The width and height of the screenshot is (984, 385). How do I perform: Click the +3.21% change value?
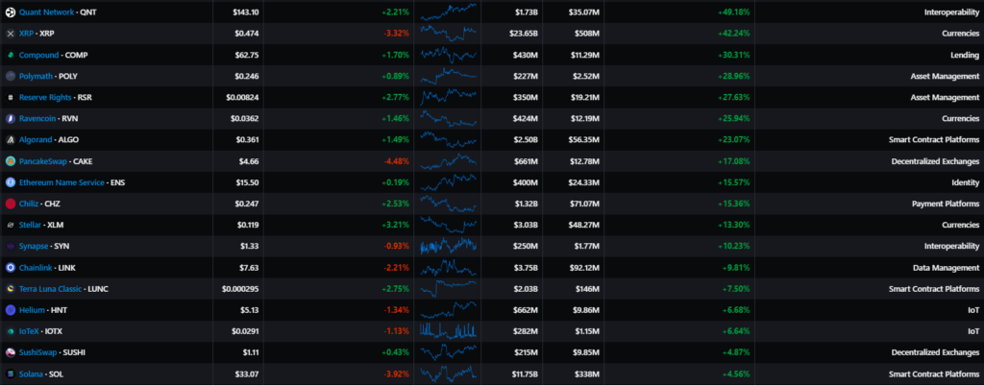396,225
